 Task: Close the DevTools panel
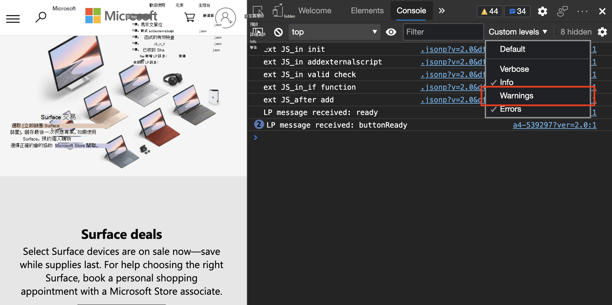point(602,11)
